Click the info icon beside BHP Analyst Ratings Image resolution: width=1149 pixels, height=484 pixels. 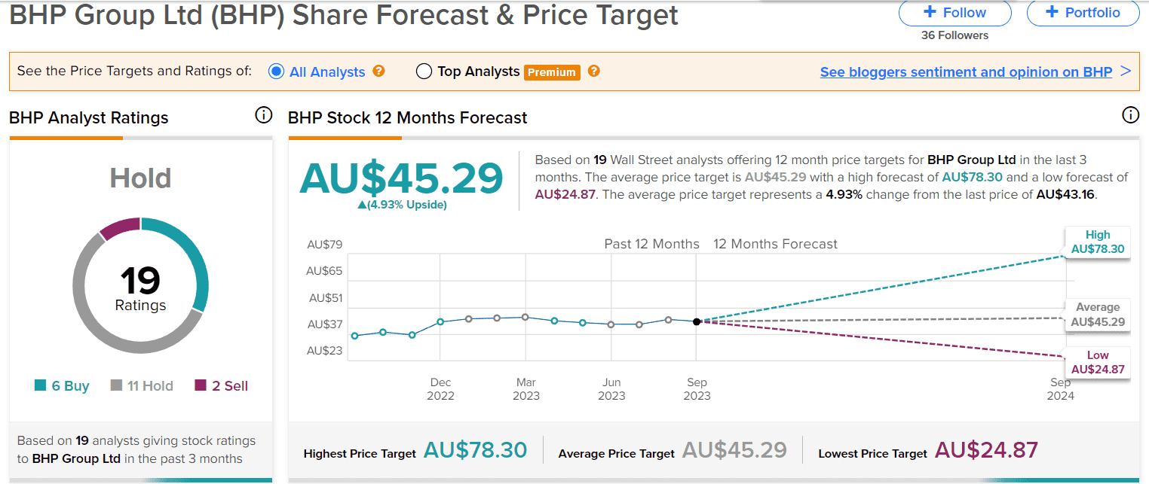263,115
